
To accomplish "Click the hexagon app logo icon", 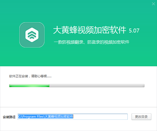I will pyautogui.click(x=32, y=35).
